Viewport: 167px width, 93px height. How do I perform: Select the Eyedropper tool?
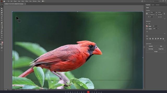pos(2,29)
